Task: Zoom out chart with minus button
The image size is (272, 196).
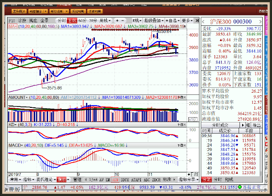Action: pos(122,20)
